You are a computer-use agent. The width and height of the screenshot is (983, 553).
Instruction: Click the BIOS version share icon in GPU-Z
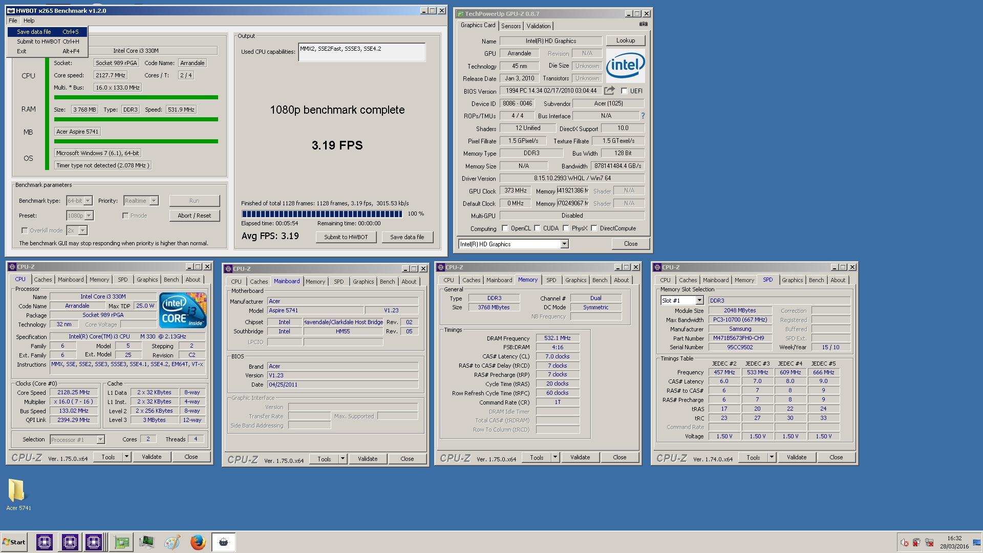(x=609, y=91)
